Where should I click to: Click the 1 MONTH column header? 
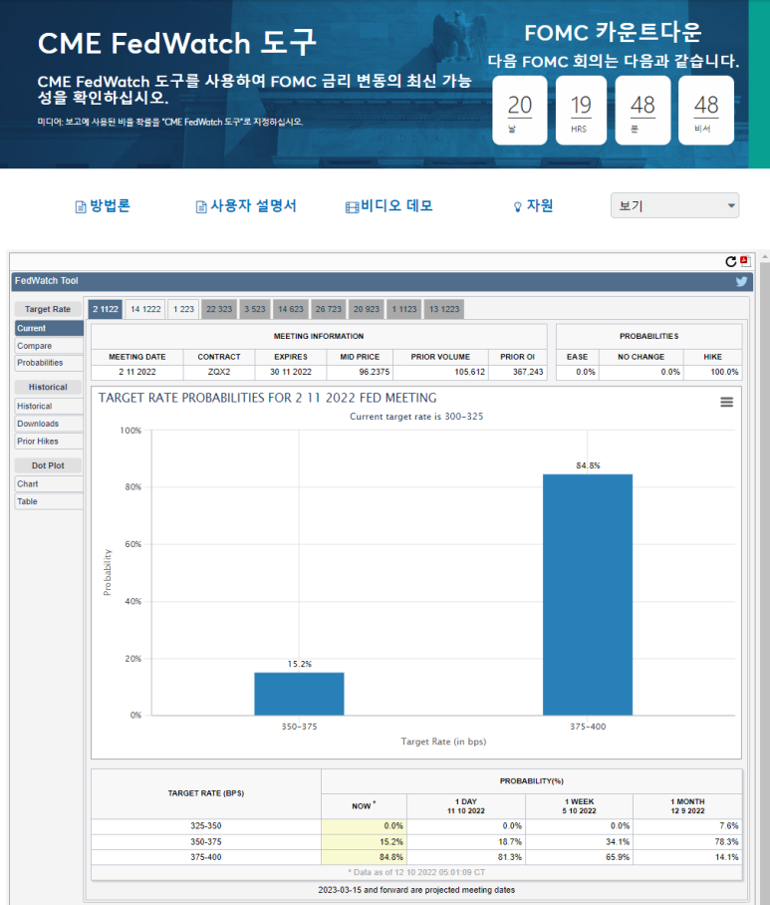pyautogui.click(x=687, y=806)
